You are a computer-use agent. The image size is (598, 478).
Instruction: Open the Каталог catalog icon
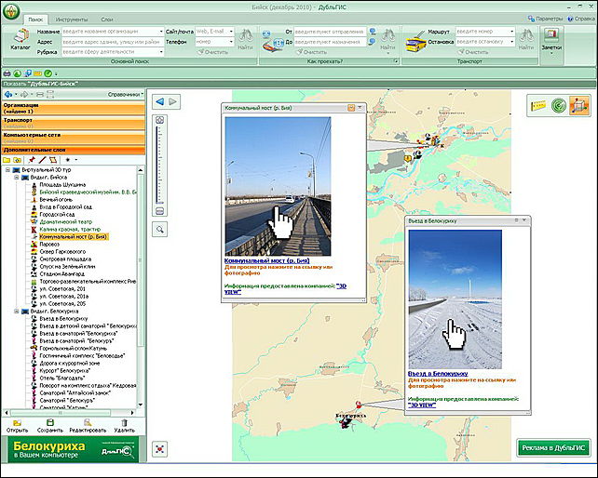click(20, 37)
